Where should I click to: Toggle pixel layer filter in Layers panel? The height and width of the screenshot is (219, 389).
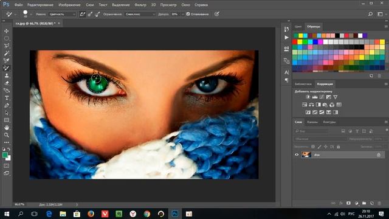tap(343, 131)
